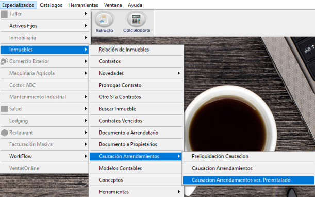Expand Lodging submenu arrow
Viewport: 315px width, 197px height.
click(86, 121)
